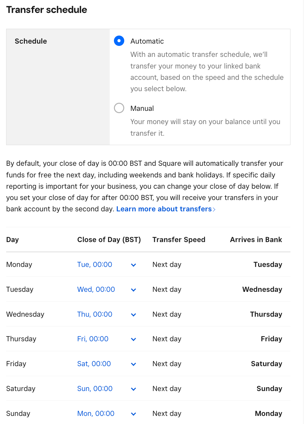
Task: Click the Thu, 00:00 close time
Action: (x=95, y=314)
